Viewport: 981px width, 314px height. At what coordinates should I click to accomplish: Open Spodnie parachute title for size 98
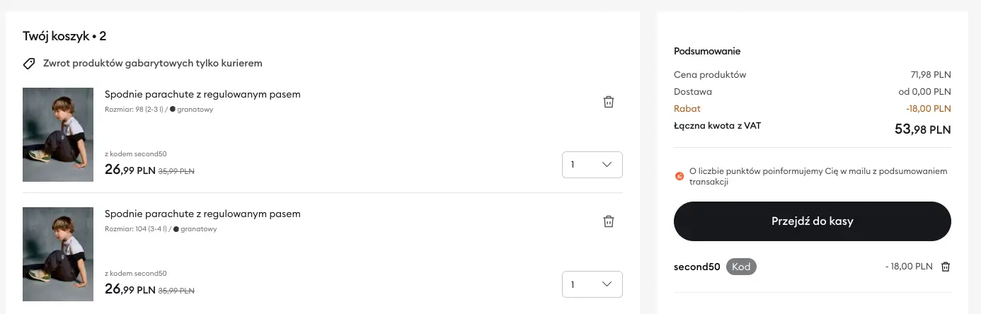[x=202, y=94]
